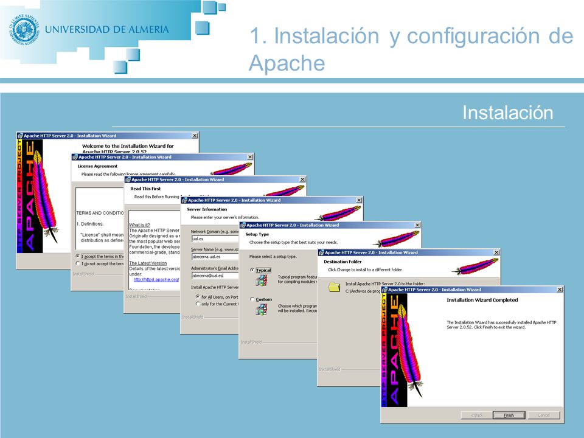Select "I accept the terms" radio button
The height and width of the screenshot is (438, 584).
pos(77,256)
